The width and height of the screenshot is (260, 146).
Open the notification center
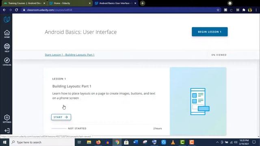(x=254, y=142)
